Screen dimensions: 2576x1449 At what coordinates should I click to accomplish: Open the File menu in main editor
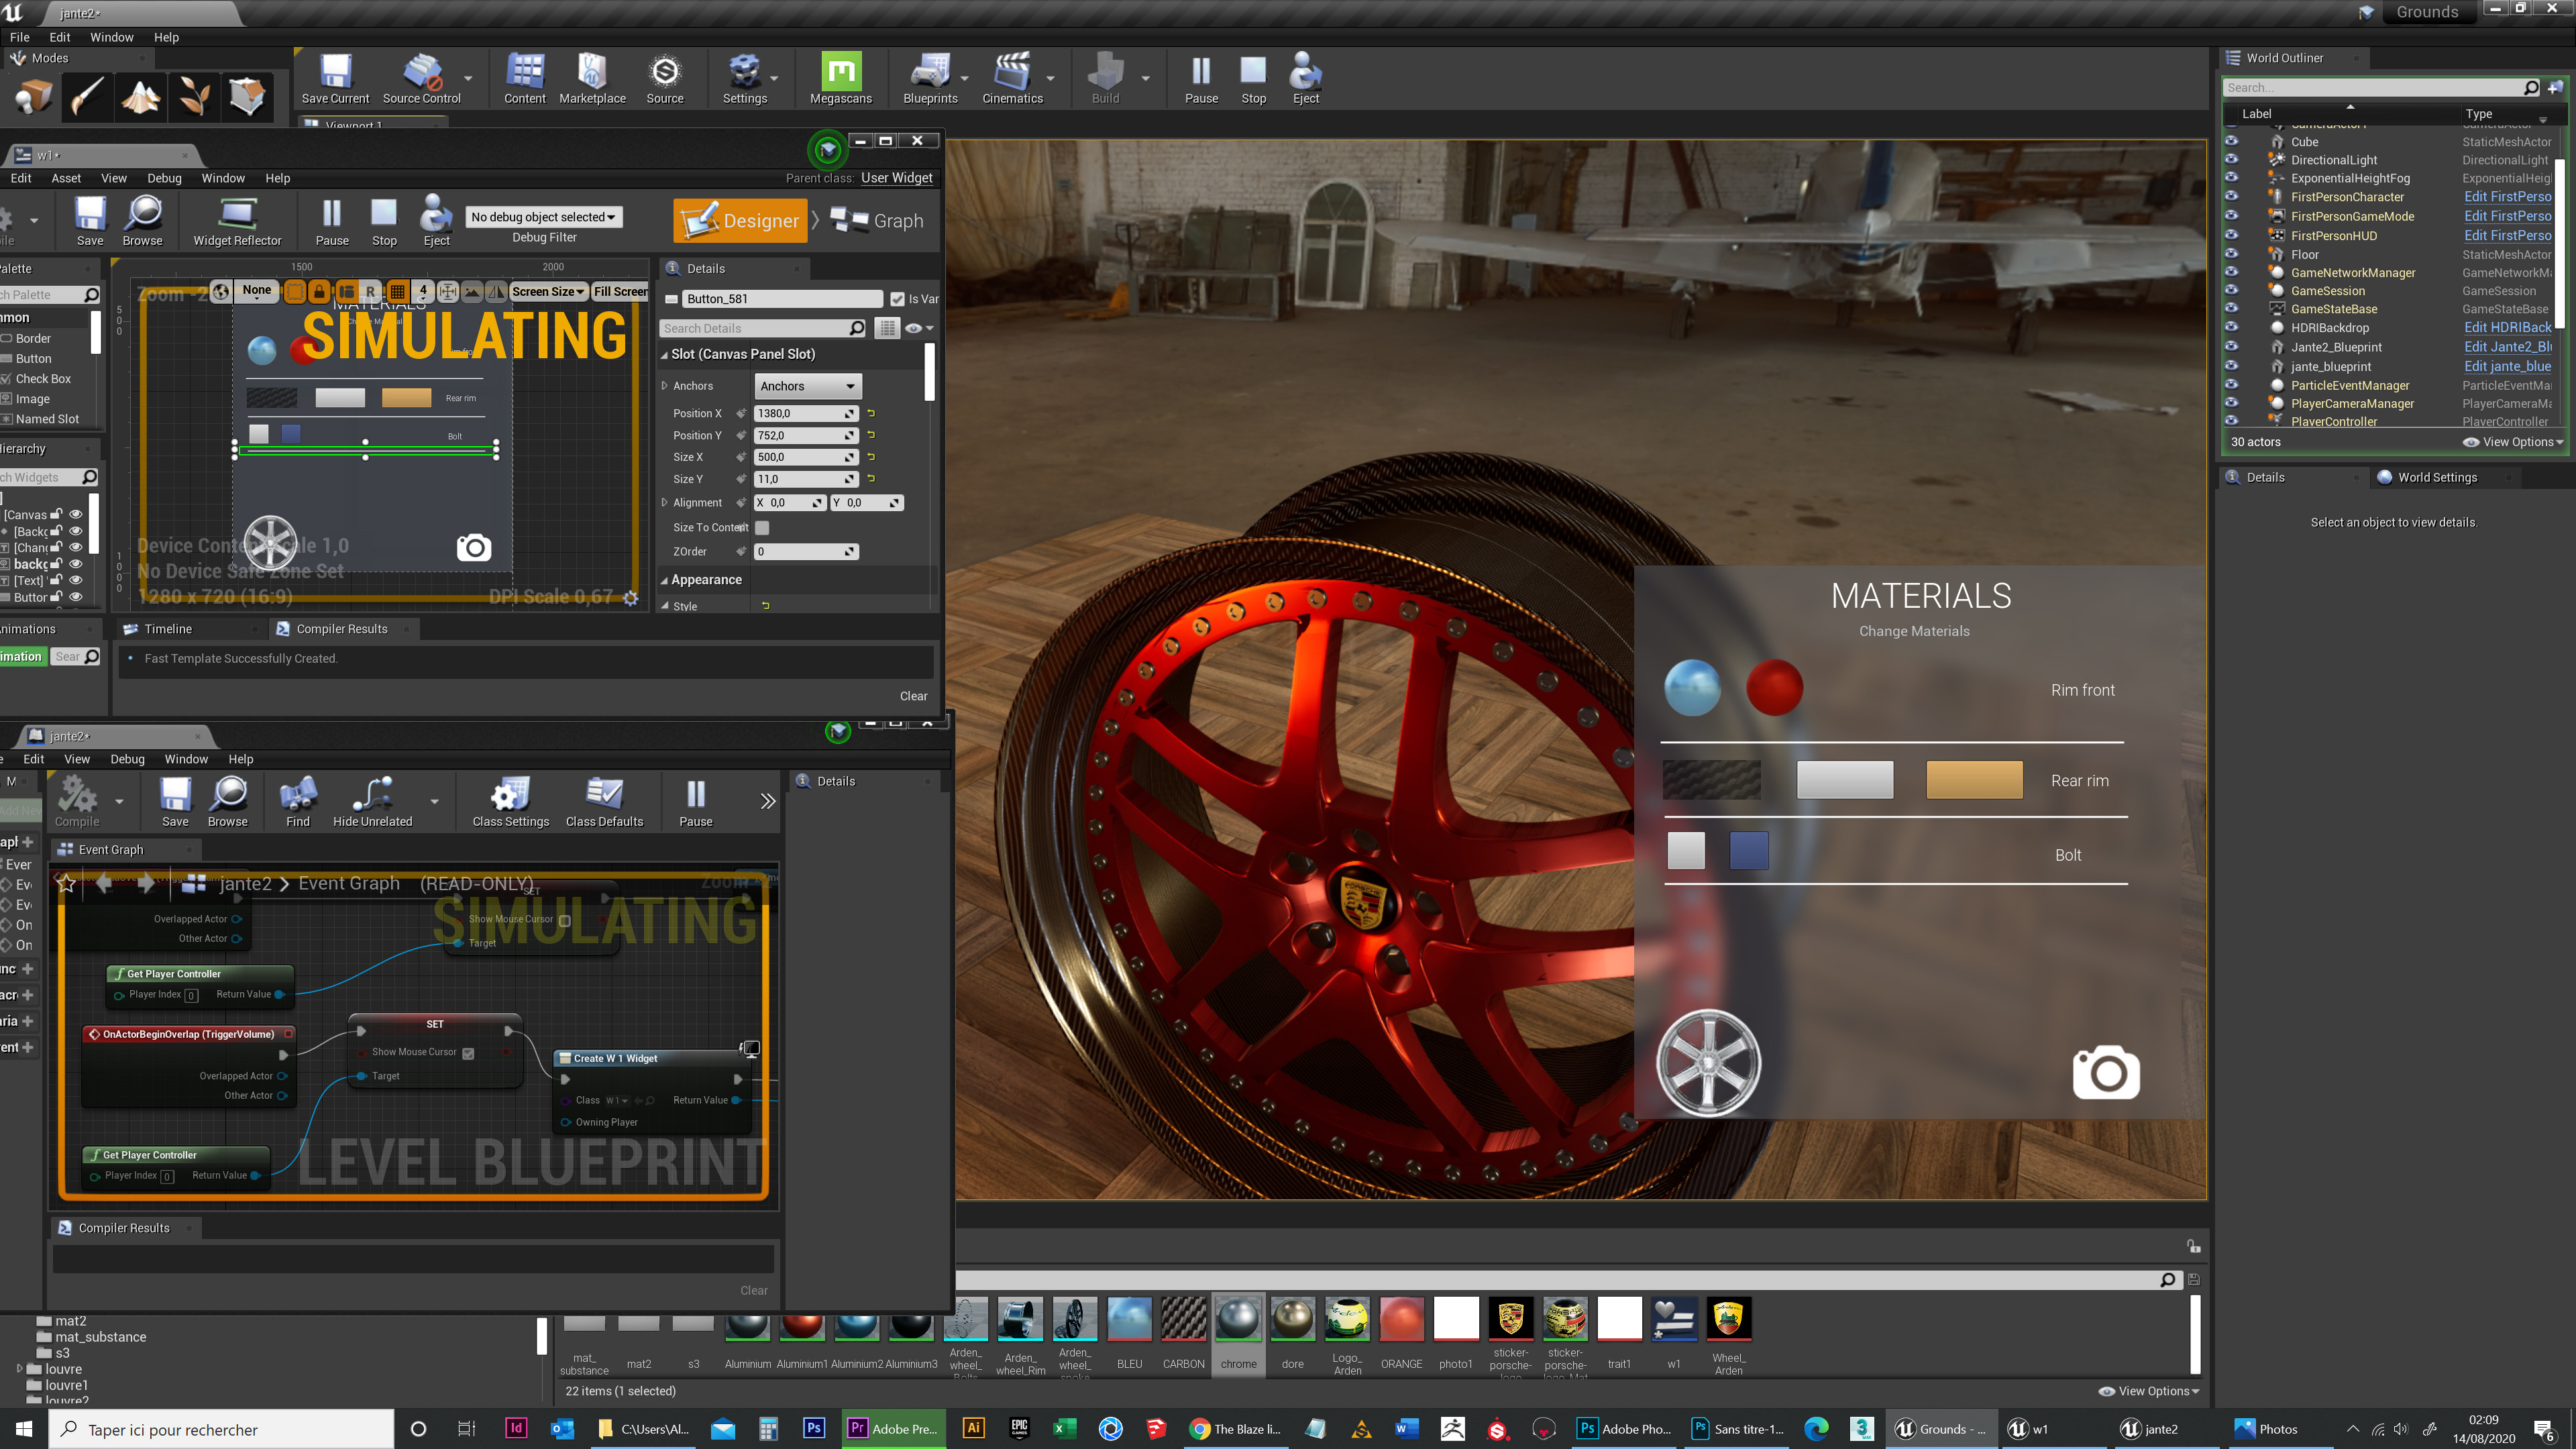point(20,37)
